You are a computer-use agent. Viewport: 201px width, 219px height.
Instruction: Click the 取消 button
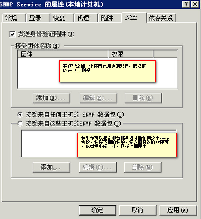(x=138, y=210)
